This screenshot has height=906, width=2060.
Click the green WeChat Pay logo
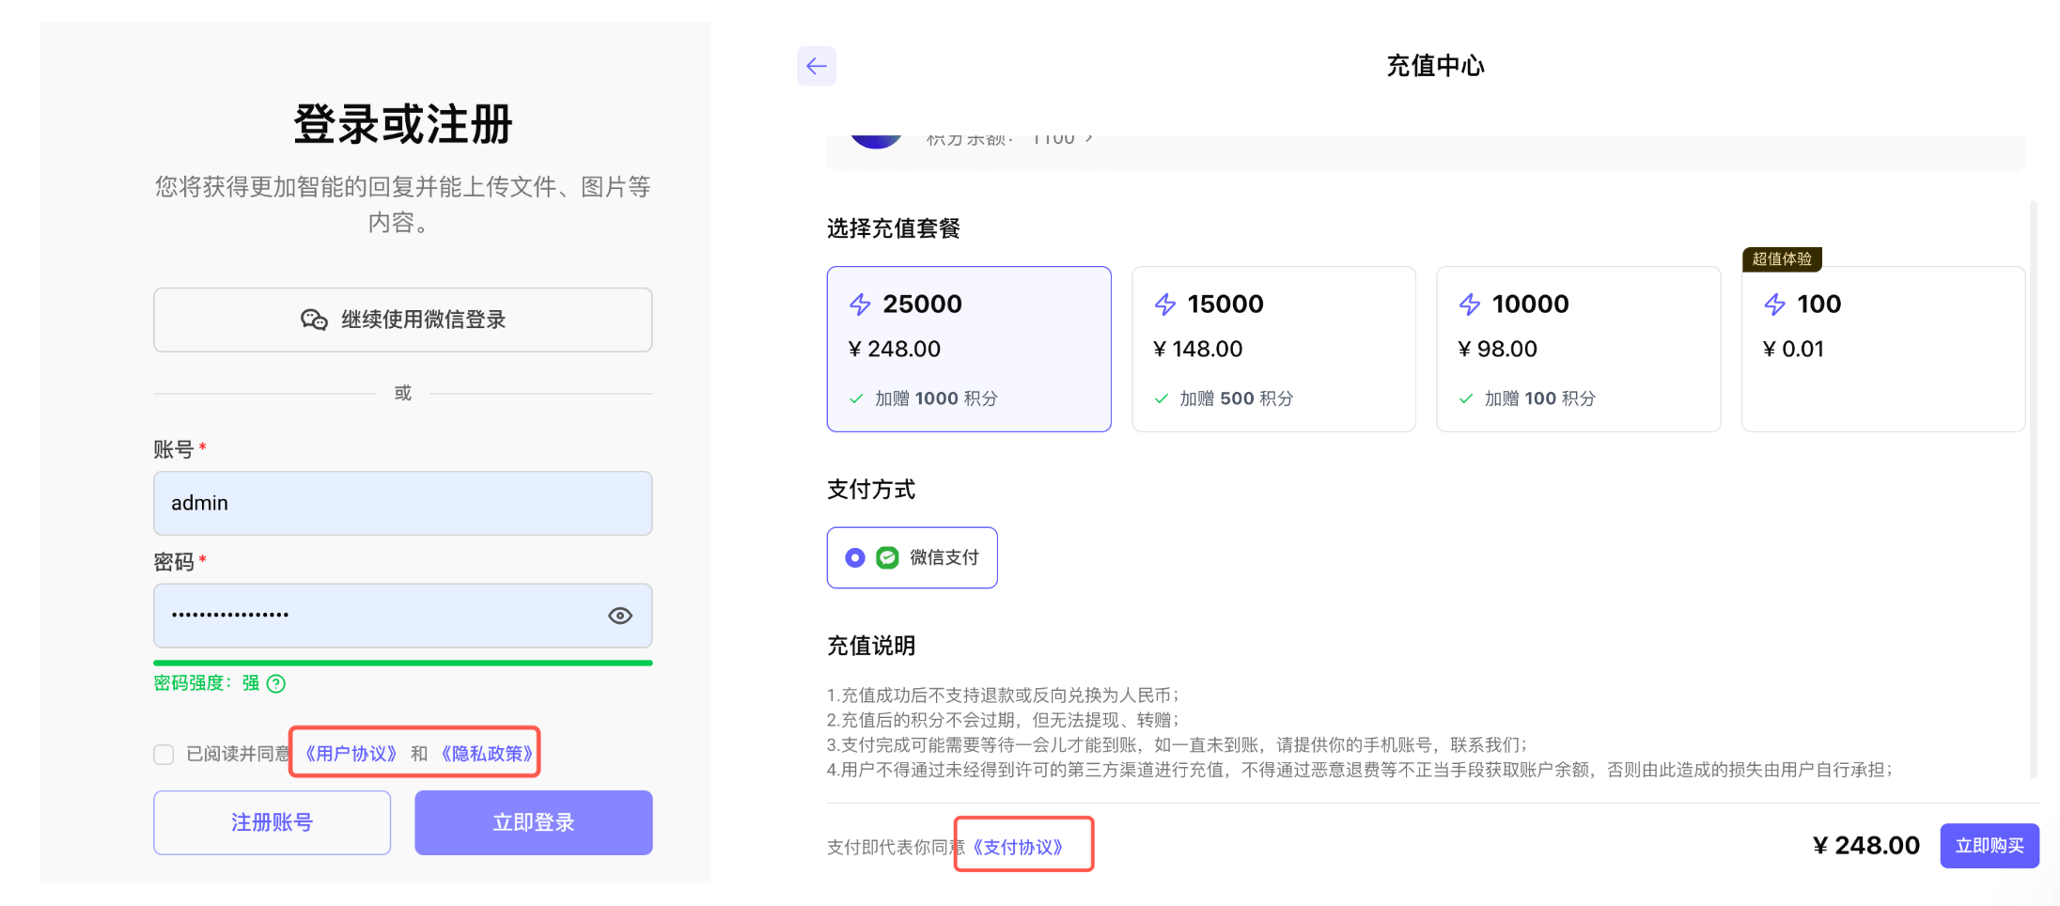(x=887, y=558)
